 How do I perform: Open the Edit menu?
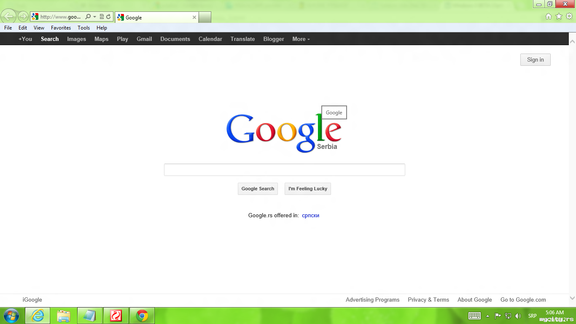click(23, 28)
